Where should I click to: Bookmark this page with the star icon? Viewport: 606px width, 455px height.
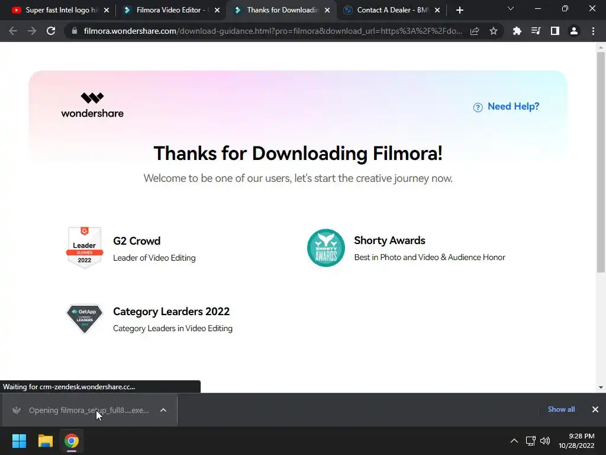pyautogui.click(x=494, y=31)
